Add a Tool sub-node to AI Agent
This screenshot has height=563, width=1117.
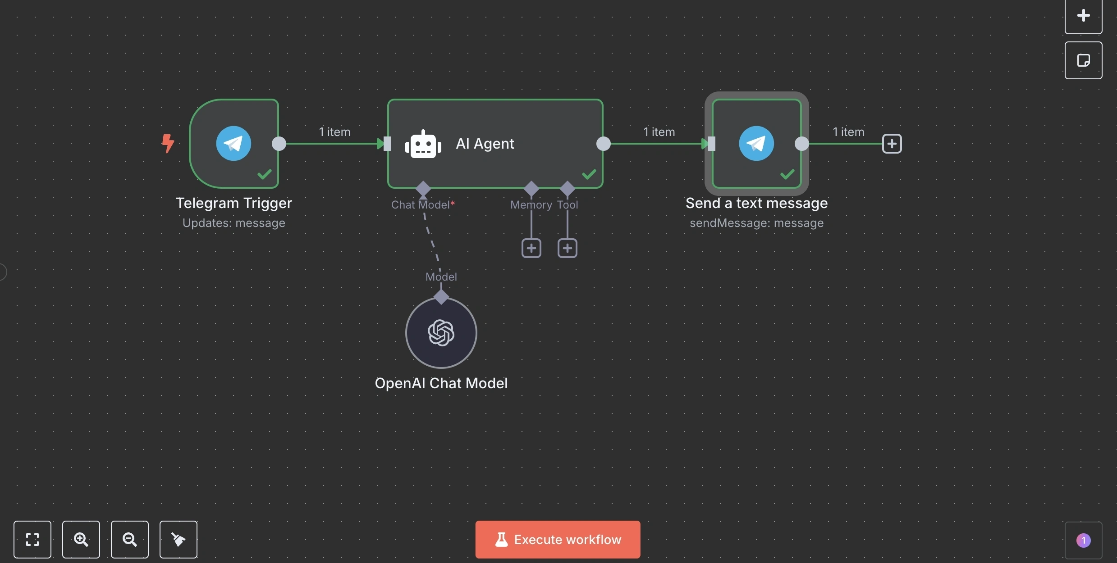(x=567, y=248)
